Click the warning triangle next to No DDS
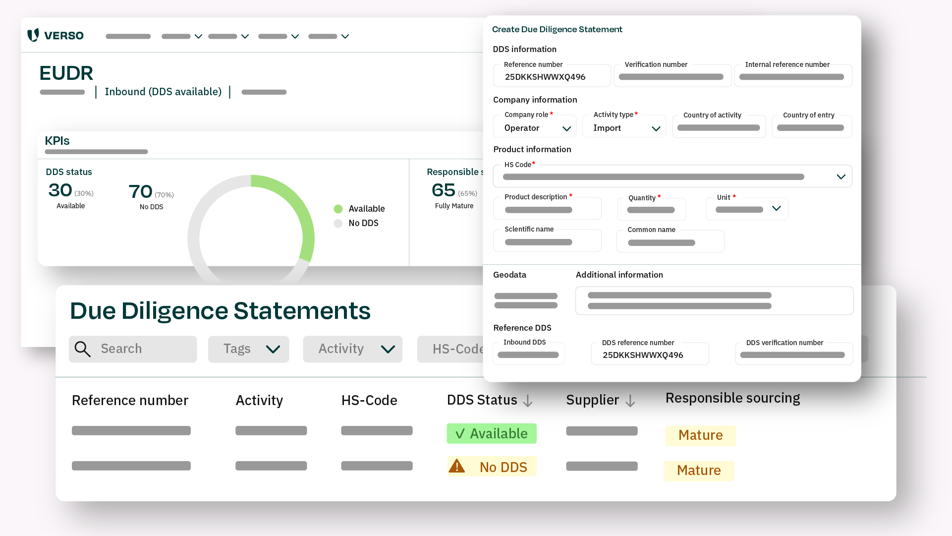Image resolution: width=952 pixels, height=536 pixels. coord(457,466)
